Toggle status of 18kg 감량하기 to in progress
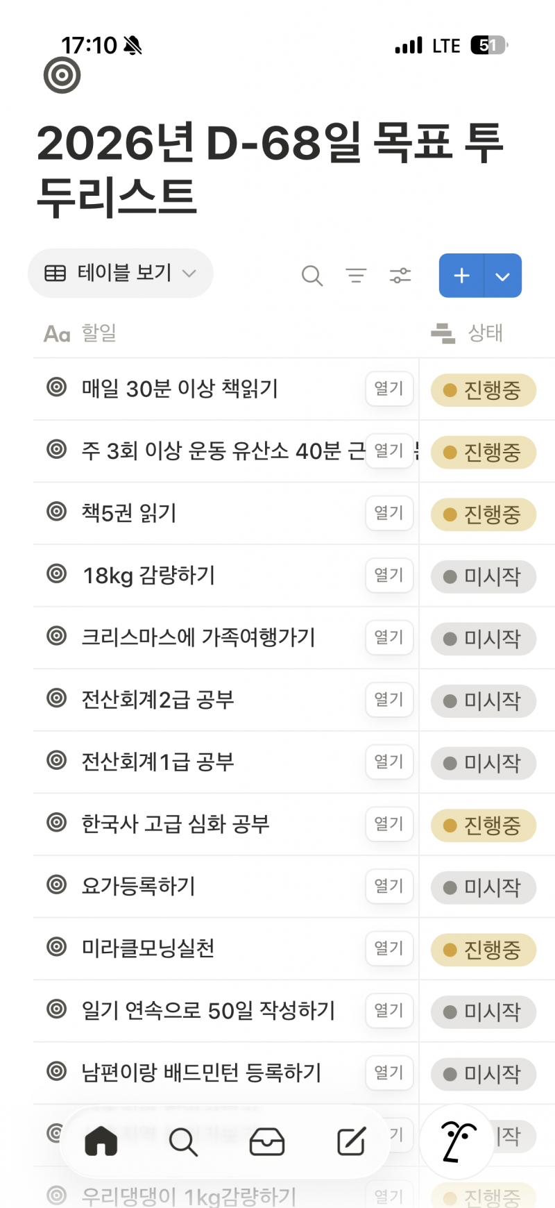The image size is (555, 1208). point(484,577)
